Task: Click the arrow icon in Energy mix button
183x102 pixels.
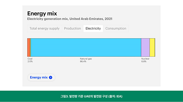Action: click(x=51, y=77)
